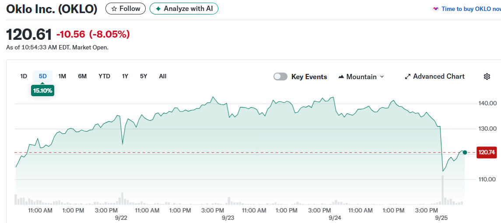Click the Oklo Inc. (OKLO) title

[52, 9]
